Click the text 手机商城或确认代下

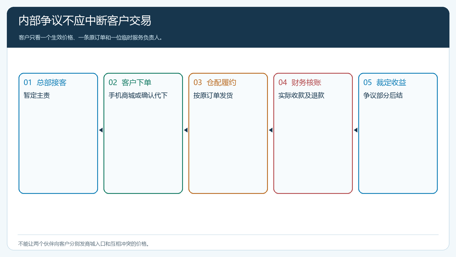coord(138,95)
